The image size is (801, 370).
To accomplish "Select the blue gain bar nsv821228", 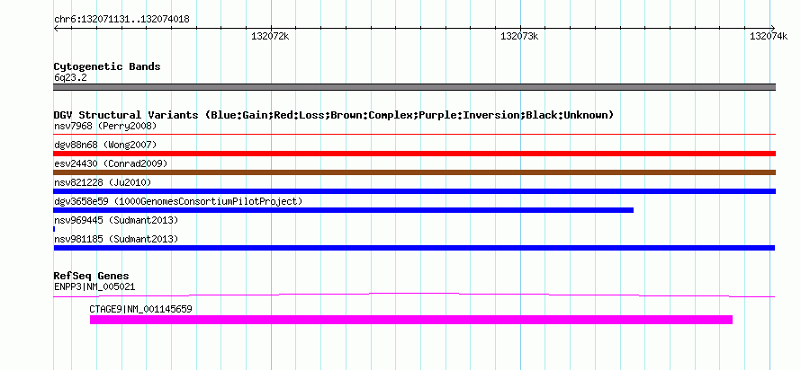I will 414,191.
